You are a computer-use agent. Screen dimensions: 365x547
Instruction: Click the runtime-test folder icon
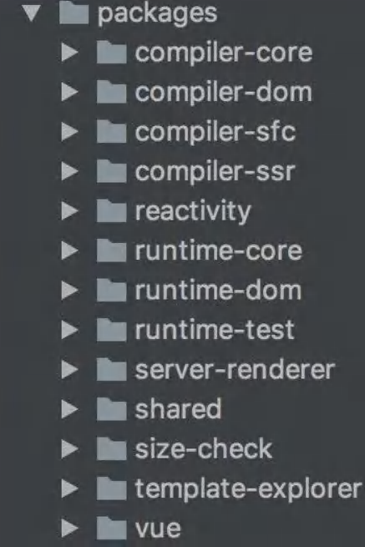coord(111,330)
